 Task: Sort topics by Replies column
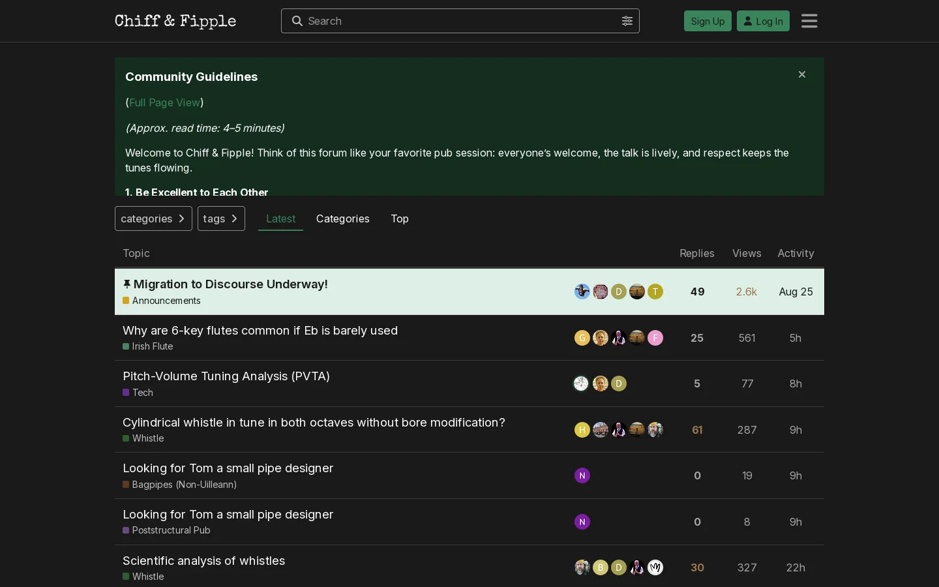pos(697,253)
